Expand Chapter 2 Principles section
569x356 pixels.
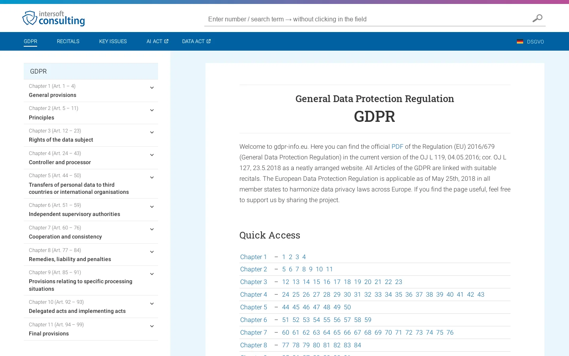152,110
